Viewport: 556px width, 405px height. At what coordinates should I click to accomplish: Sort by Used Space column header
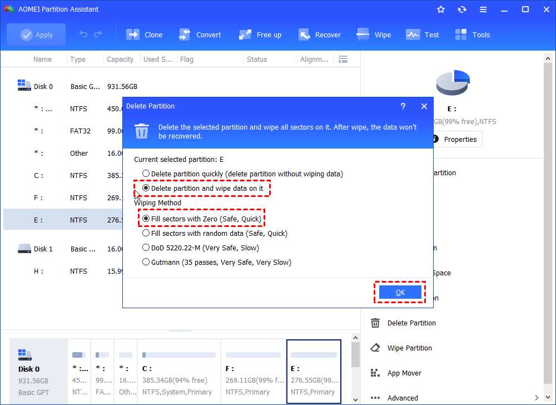(x=158, y=59)
